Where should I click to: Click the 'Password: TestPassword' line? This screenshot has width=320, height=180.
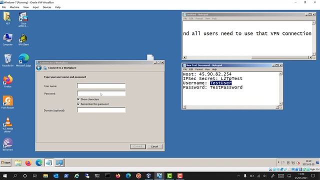click(212, 87)
